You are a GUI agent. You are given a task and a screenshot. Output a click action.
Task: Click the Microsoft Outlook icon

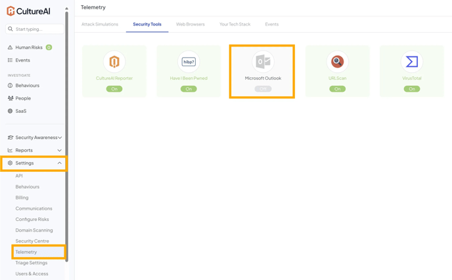pyautogui.click(x=263, y=62)
